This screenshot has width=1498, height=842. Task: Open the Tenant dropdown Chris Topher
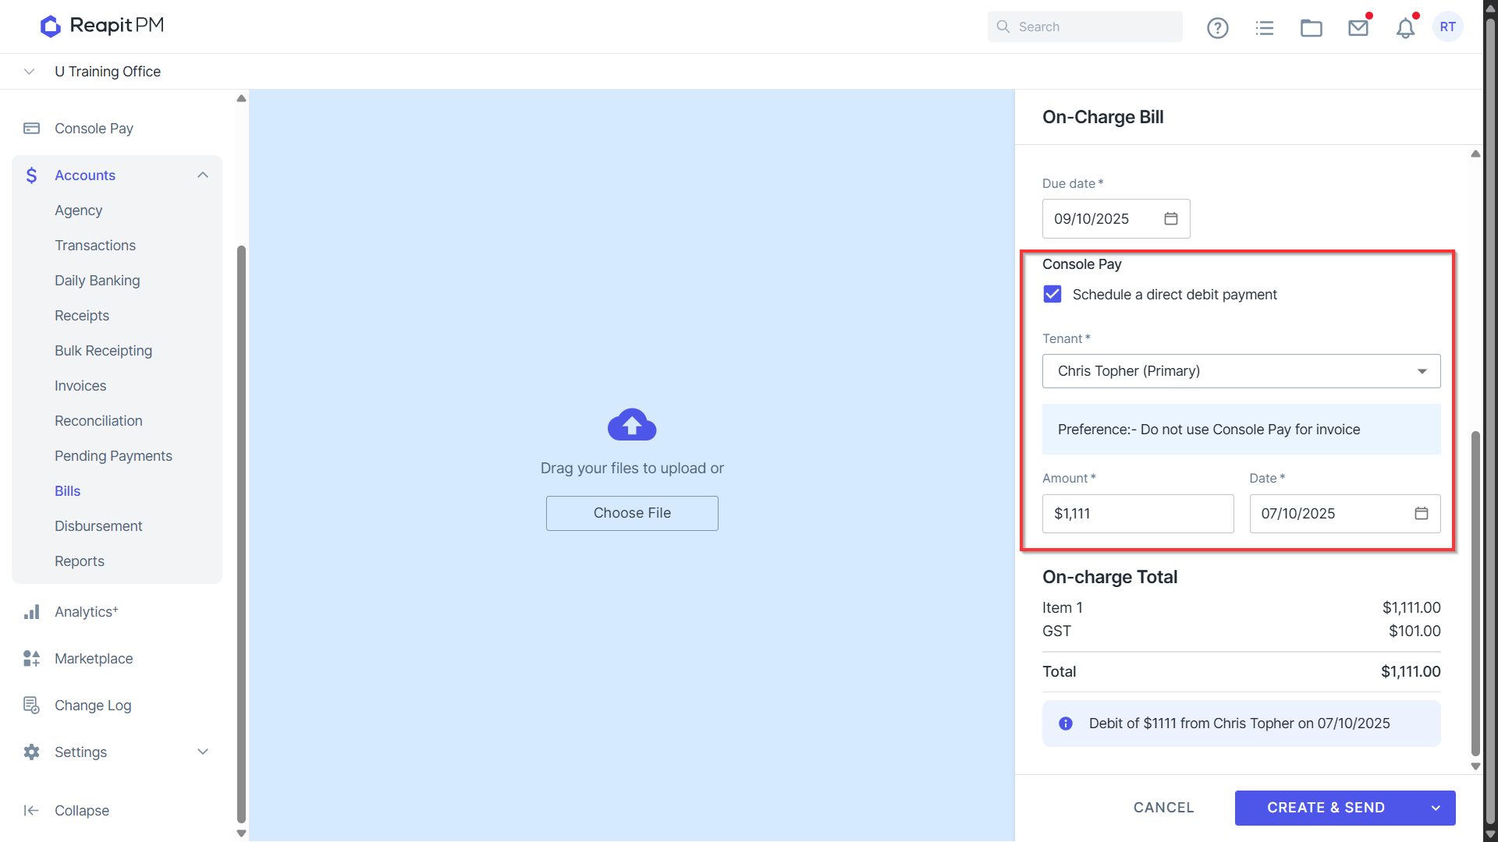pyautogui.click(x=1241, y=371)
